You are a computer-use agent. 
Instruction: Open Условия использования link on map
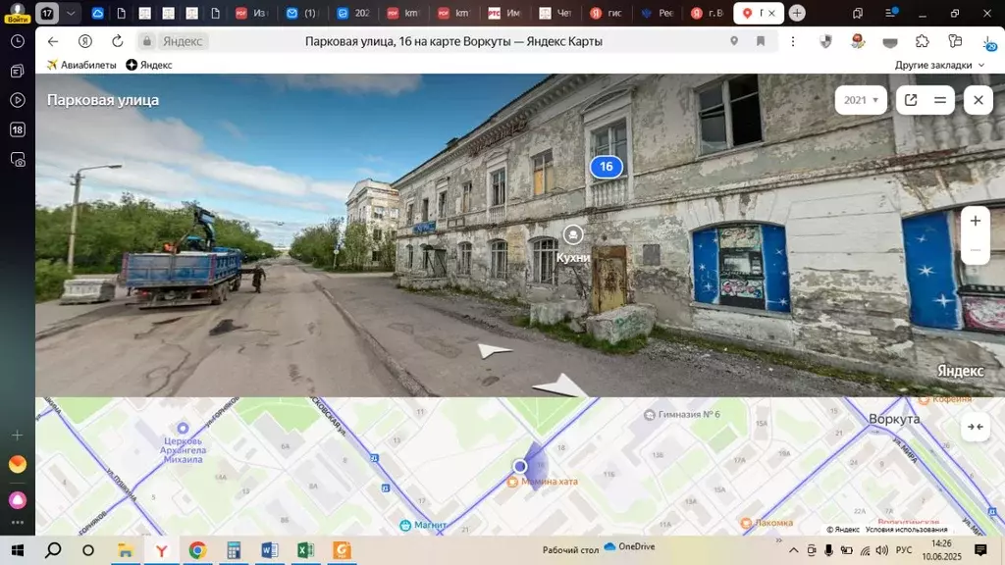[x=906, y=530]
